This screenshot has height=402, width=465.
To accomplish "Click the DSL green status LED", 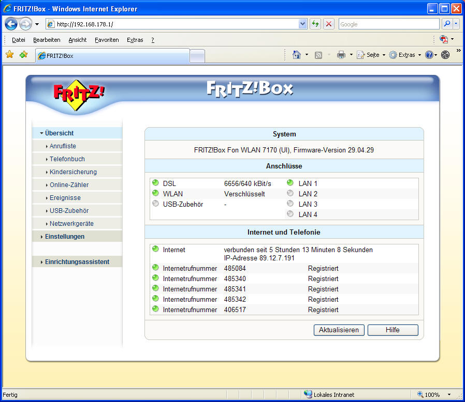I will pos(155,182).
